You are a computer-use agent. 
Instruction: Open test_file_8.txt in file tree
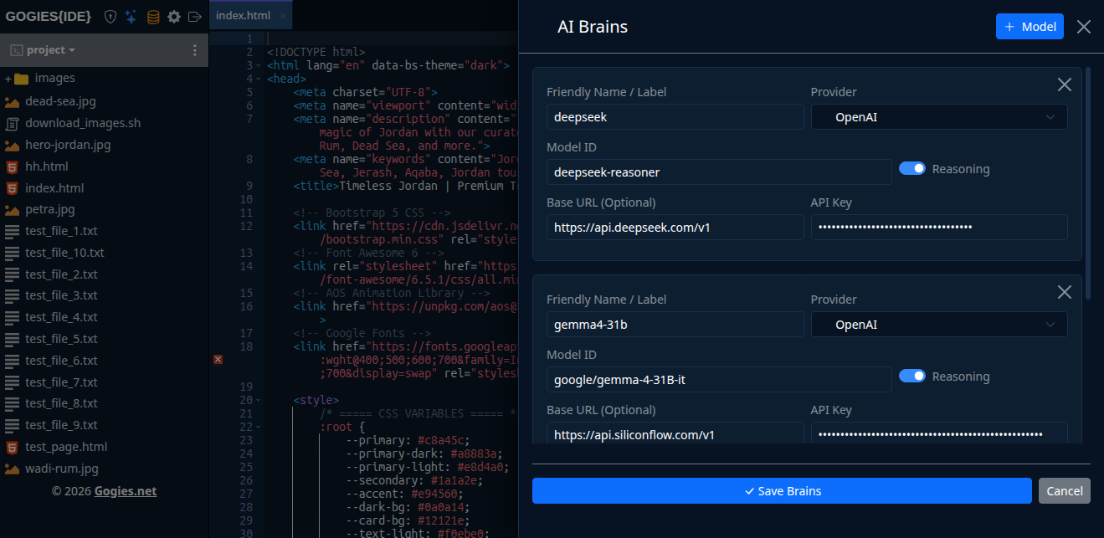click(x=62, y=404)
